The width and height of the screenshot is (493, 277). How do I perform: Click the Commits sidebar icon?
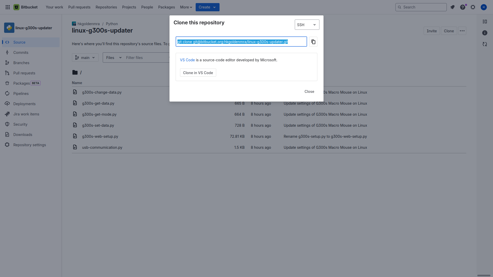point(7,53)
